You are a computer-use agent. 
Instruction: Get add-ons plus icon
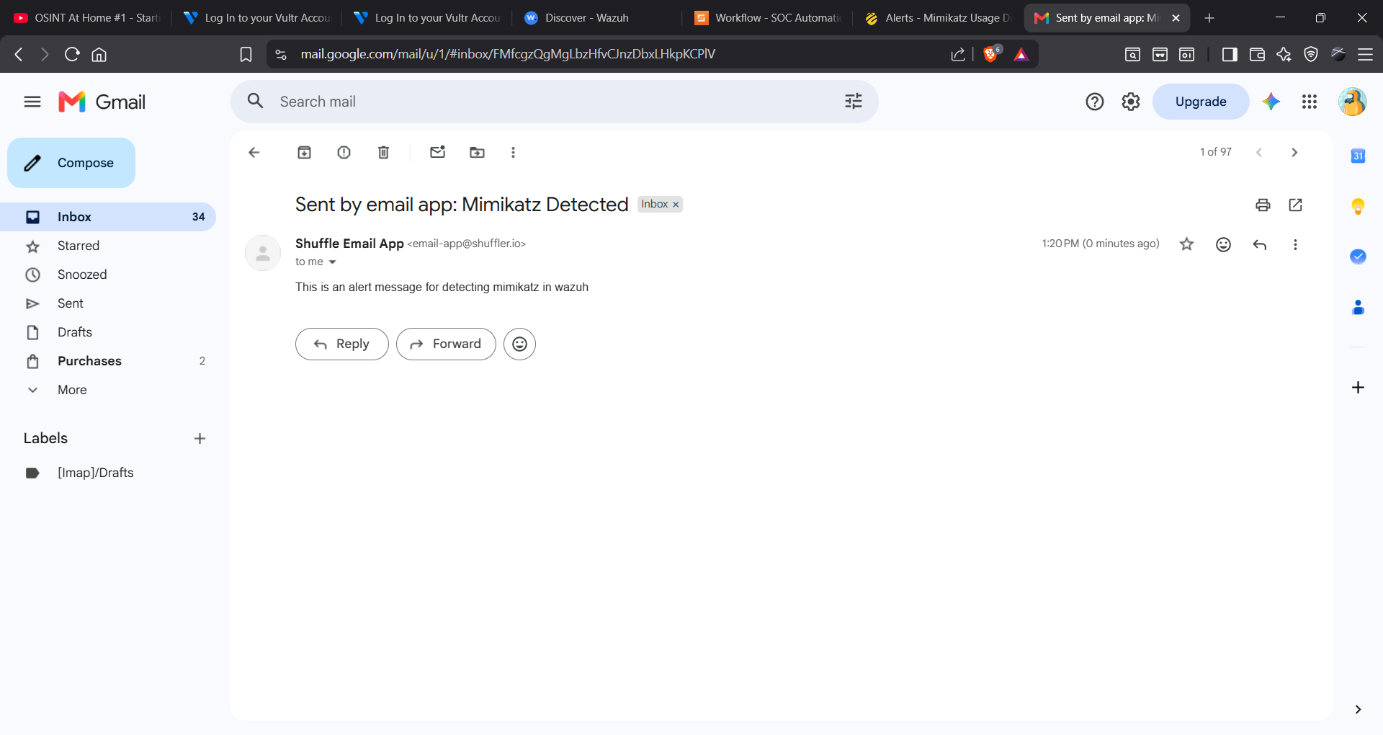pyautogui.click(x=1358, y=388)
